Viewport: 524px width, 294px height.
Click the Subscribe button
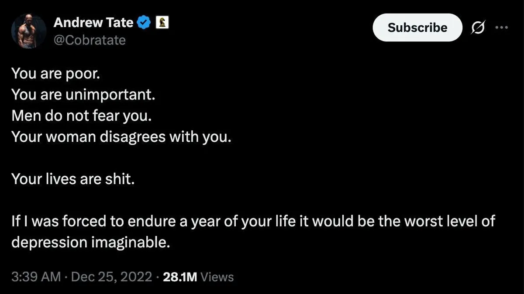pyautogui.click(x=417, y=27)
